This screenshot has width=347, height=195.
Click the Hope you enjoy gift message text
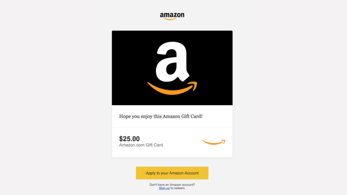coord(161,116)
